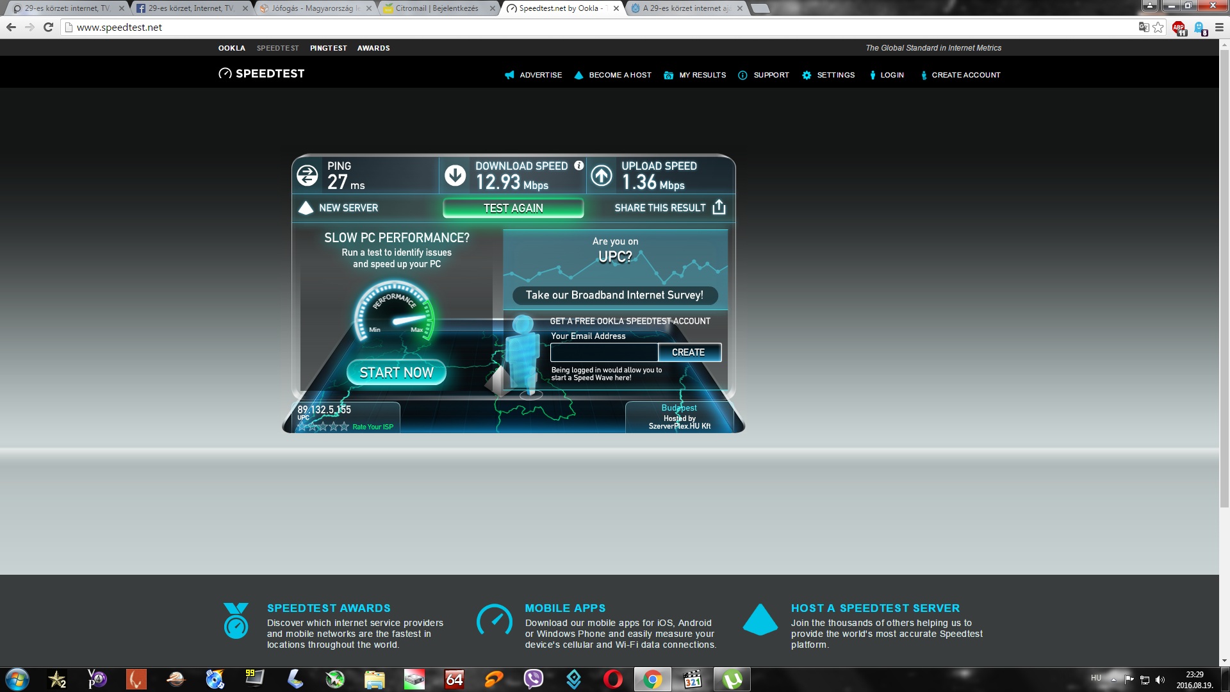Open Speedtest SETTINGS
1230x692 pixels.
pos(828,75)
